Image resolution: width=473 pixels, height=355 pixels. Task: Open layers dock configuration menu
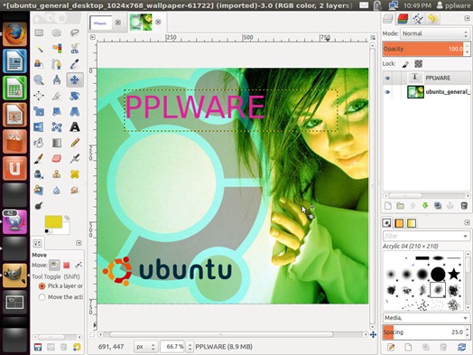point(467,18)
